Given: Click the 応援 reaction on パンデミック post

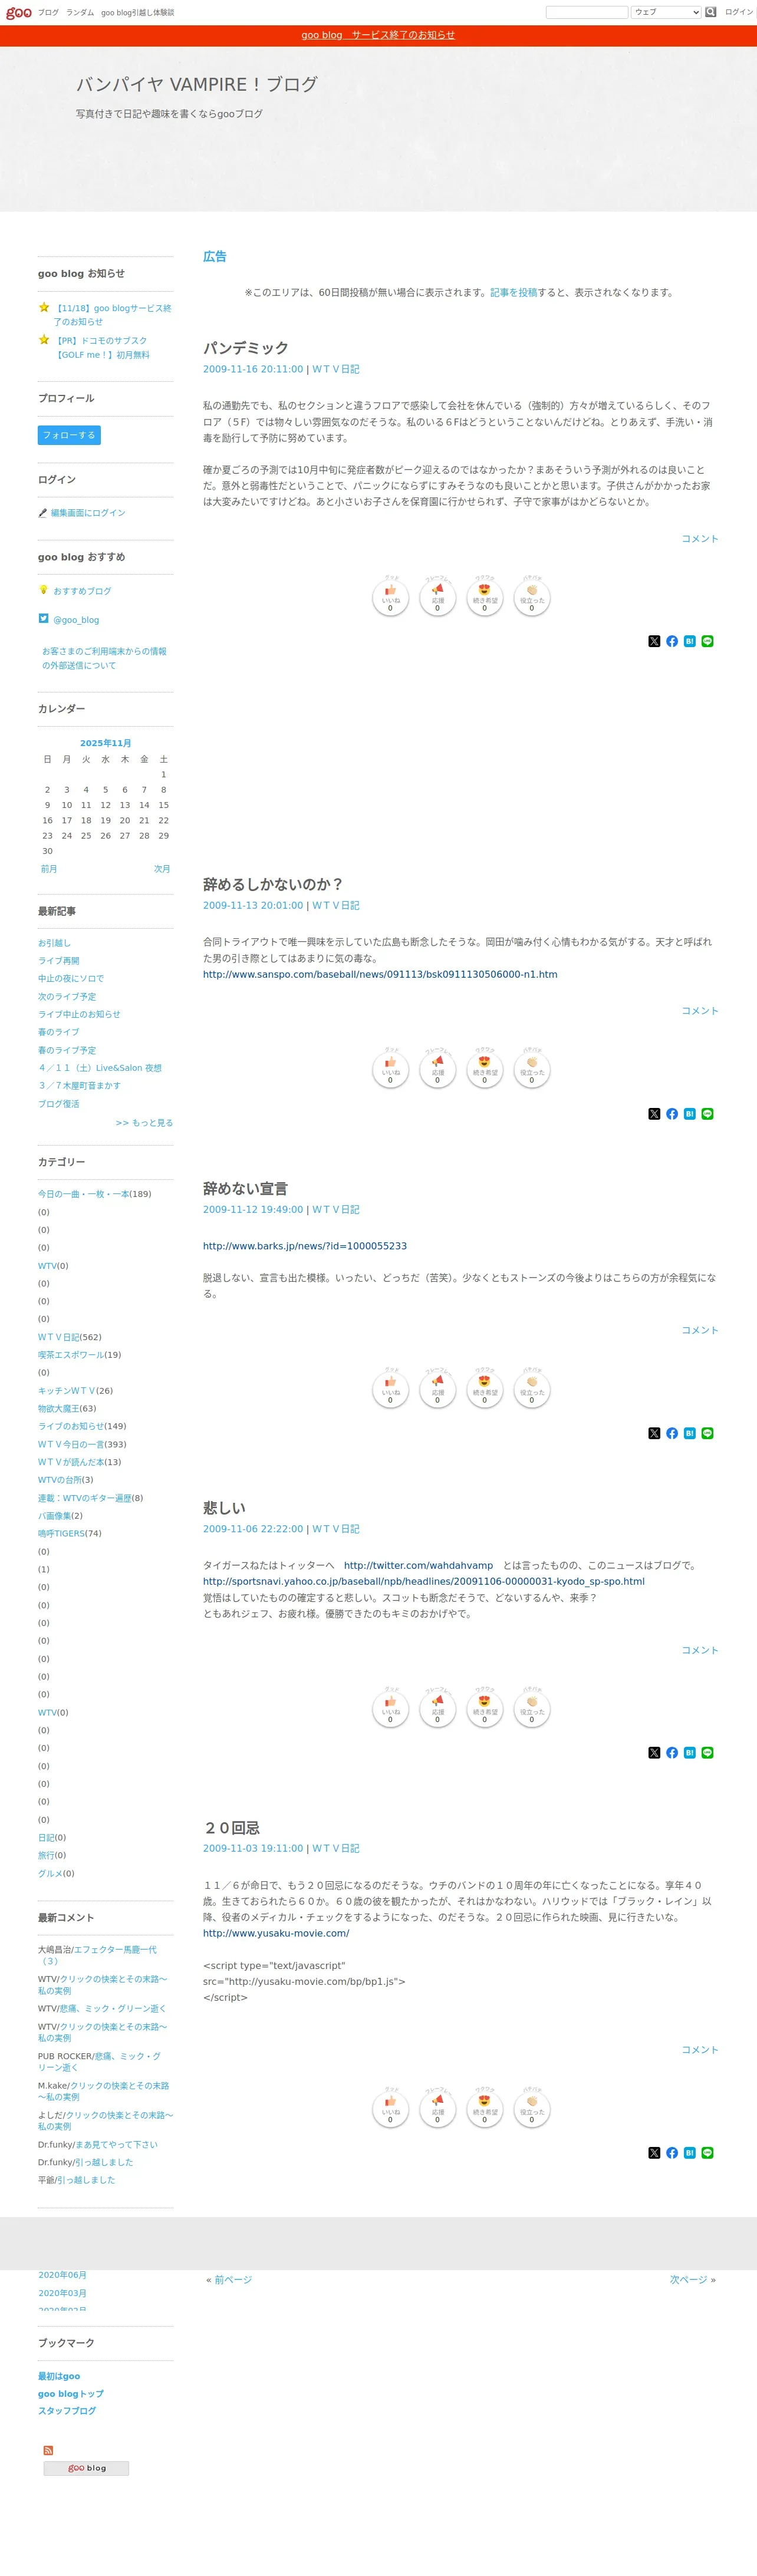Looking at the screenshot, I should [437, 598].
